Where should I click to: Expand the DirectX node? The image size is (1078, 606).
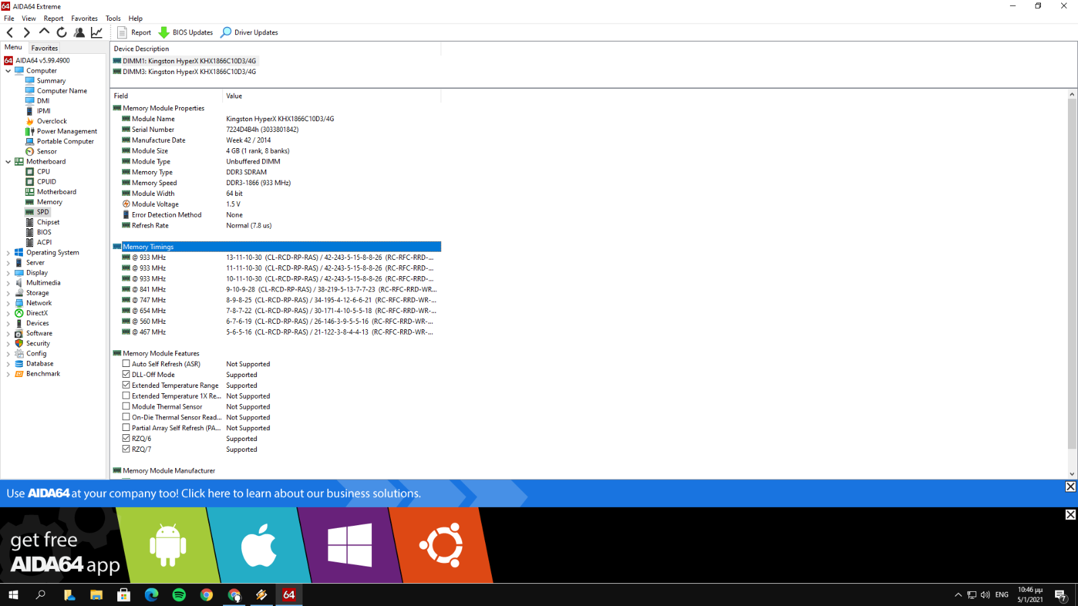(8, 313)
